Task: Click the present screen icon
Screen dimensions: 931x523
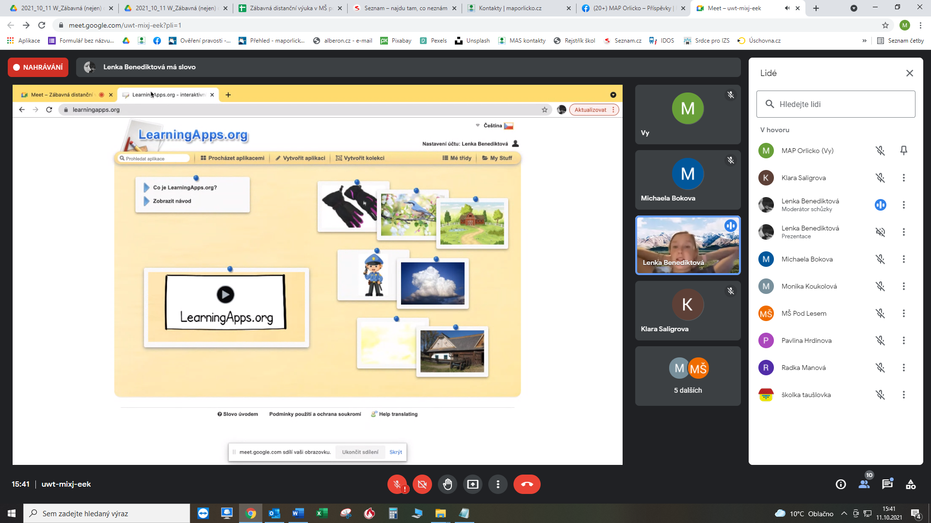Action: coord(472,484)
